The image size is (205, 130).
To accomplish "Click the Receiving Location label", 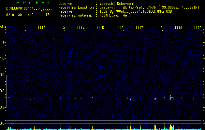I will [76, 7].
